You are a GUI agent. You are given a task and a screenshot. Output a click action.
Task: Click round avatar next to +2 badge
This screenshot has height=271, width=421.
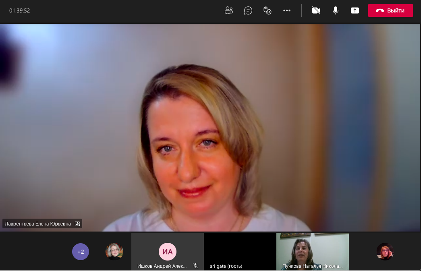[x=114, y=252]
